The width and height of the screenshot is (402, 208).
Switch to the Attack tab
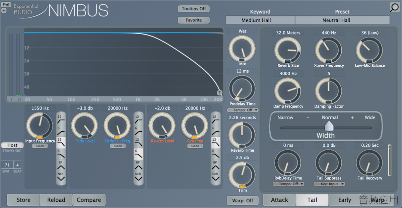click(279, 200)
